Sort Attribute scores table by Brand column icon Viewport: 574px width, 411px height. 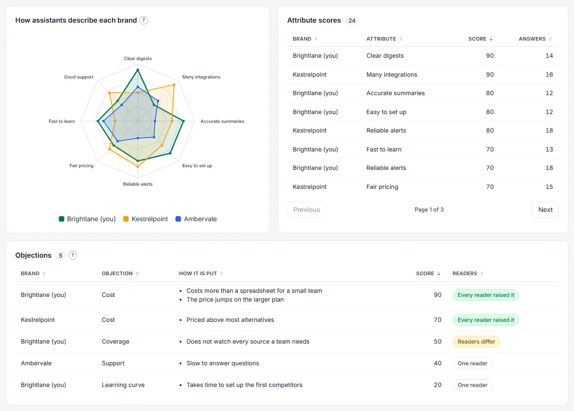[316, 39]
